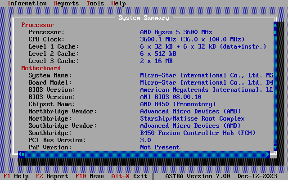Click the 'PCI Bus Version:' label
This screenshot has height=180, width=288.
[x=57, y=140]
